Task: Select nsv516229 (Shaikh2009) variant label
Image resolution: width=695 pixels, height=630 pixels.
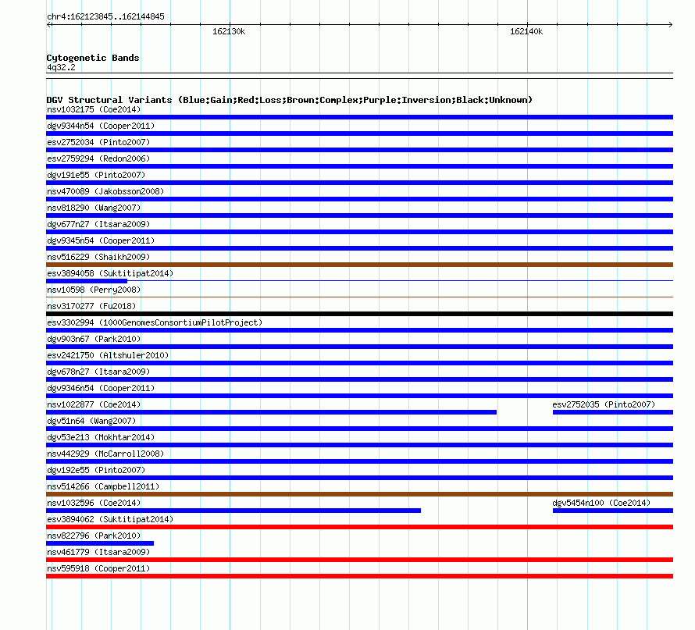Action: coord(98,257)
